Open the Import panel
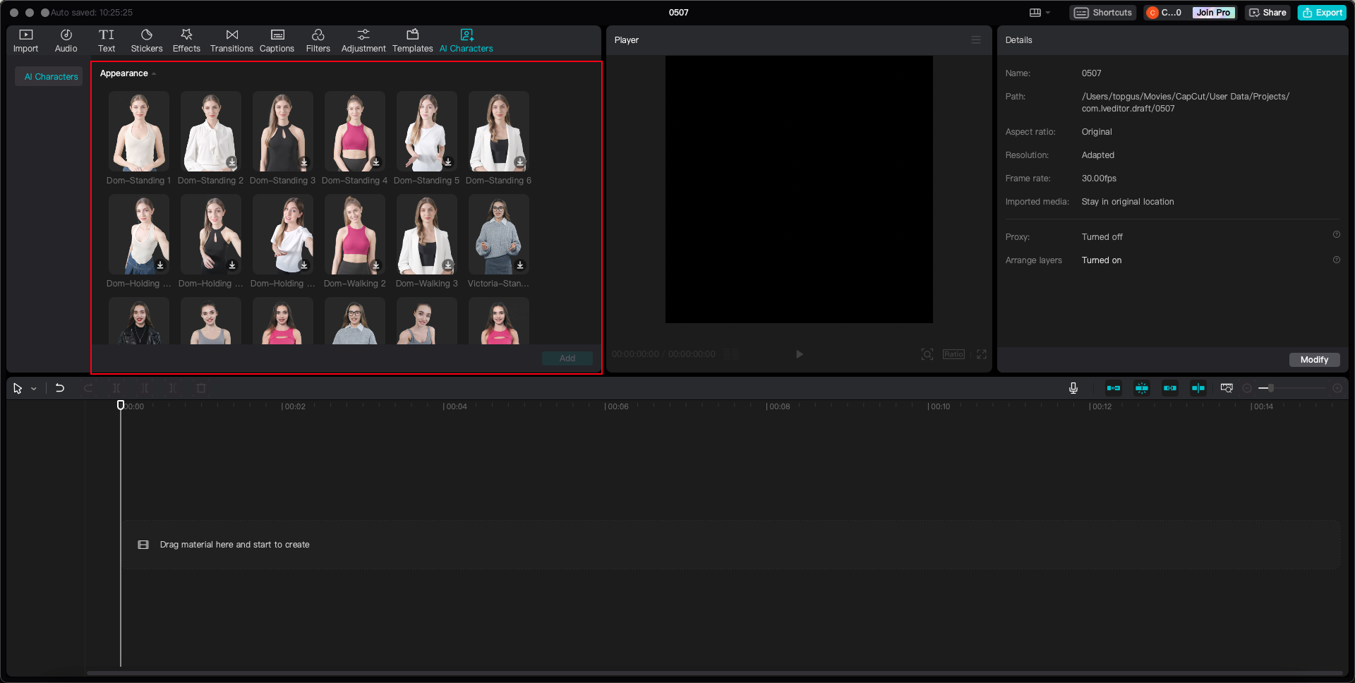This screenshot has width=1355, height=683. tap(25, 40)
